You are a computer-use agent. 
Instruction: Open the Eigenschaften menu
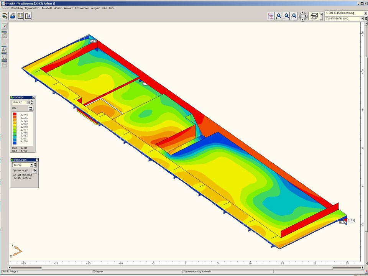(x=33, y=8)
